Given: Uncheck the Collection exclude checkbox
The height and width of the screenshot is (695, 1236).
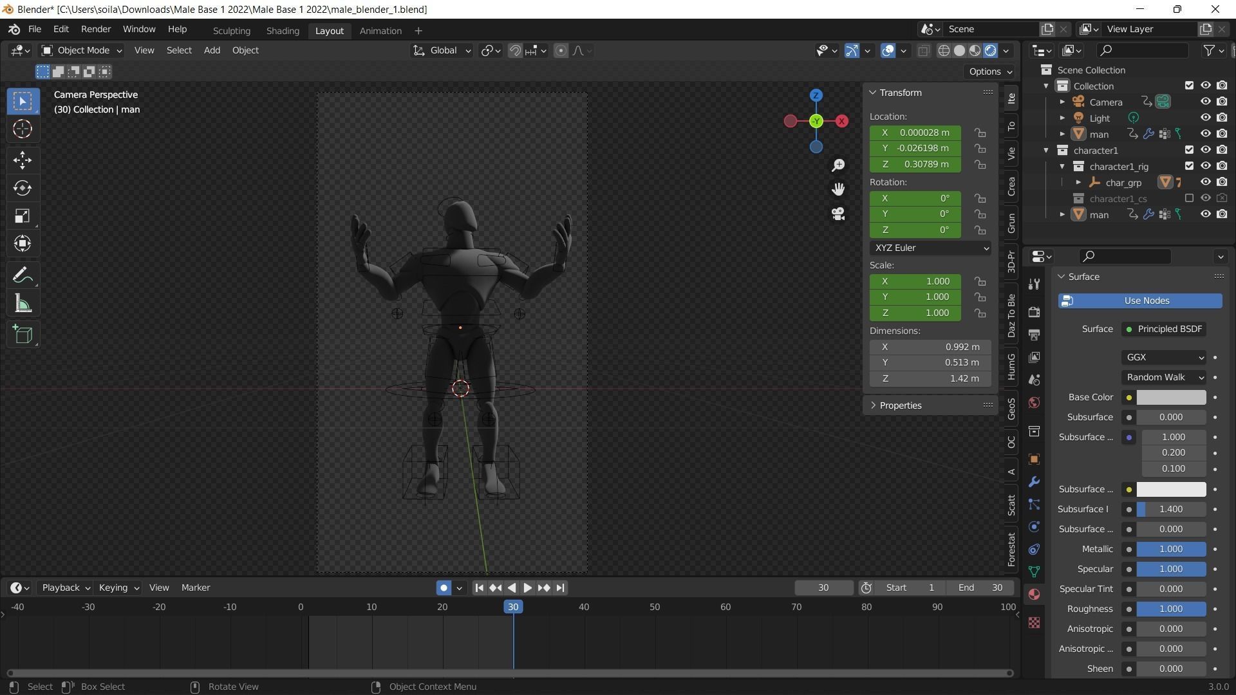Looking at the screenshot, I should point(1189,86).
